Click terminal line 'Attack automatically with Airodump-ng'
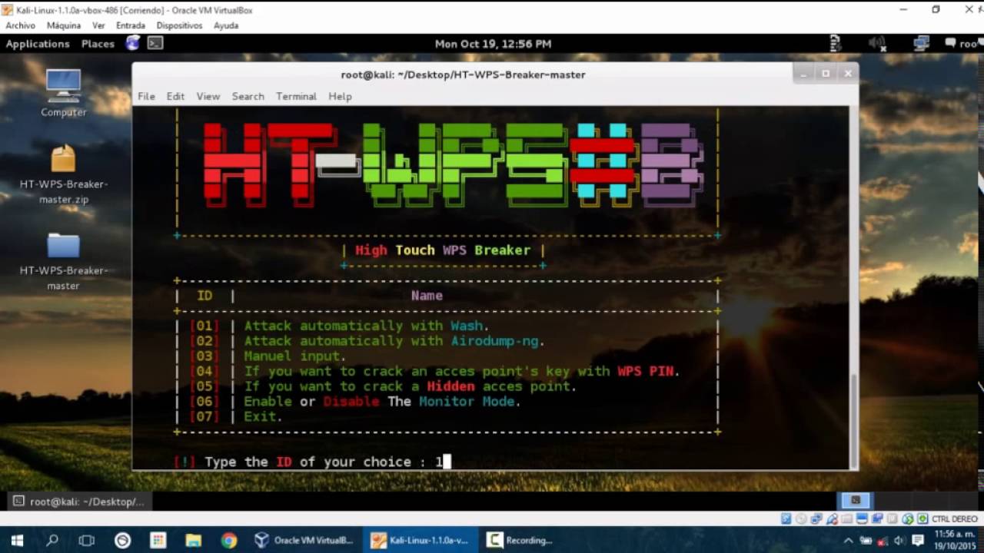Screen dimensions: 984x553 pos(394,341)
